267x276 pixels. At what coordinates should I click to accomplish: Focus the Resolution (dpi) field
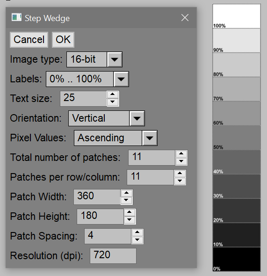click(x=113, y=256)
